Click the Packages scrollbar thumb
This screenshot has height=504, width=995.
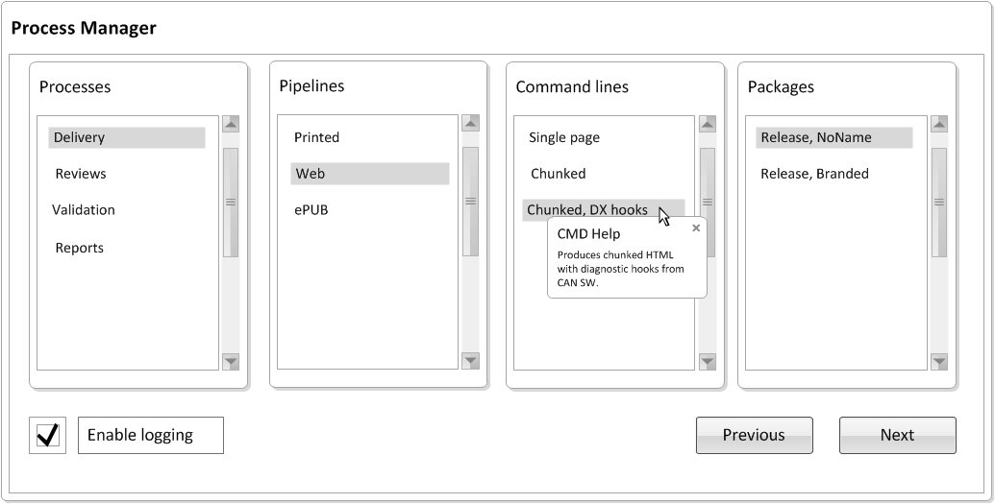point(939,203)
